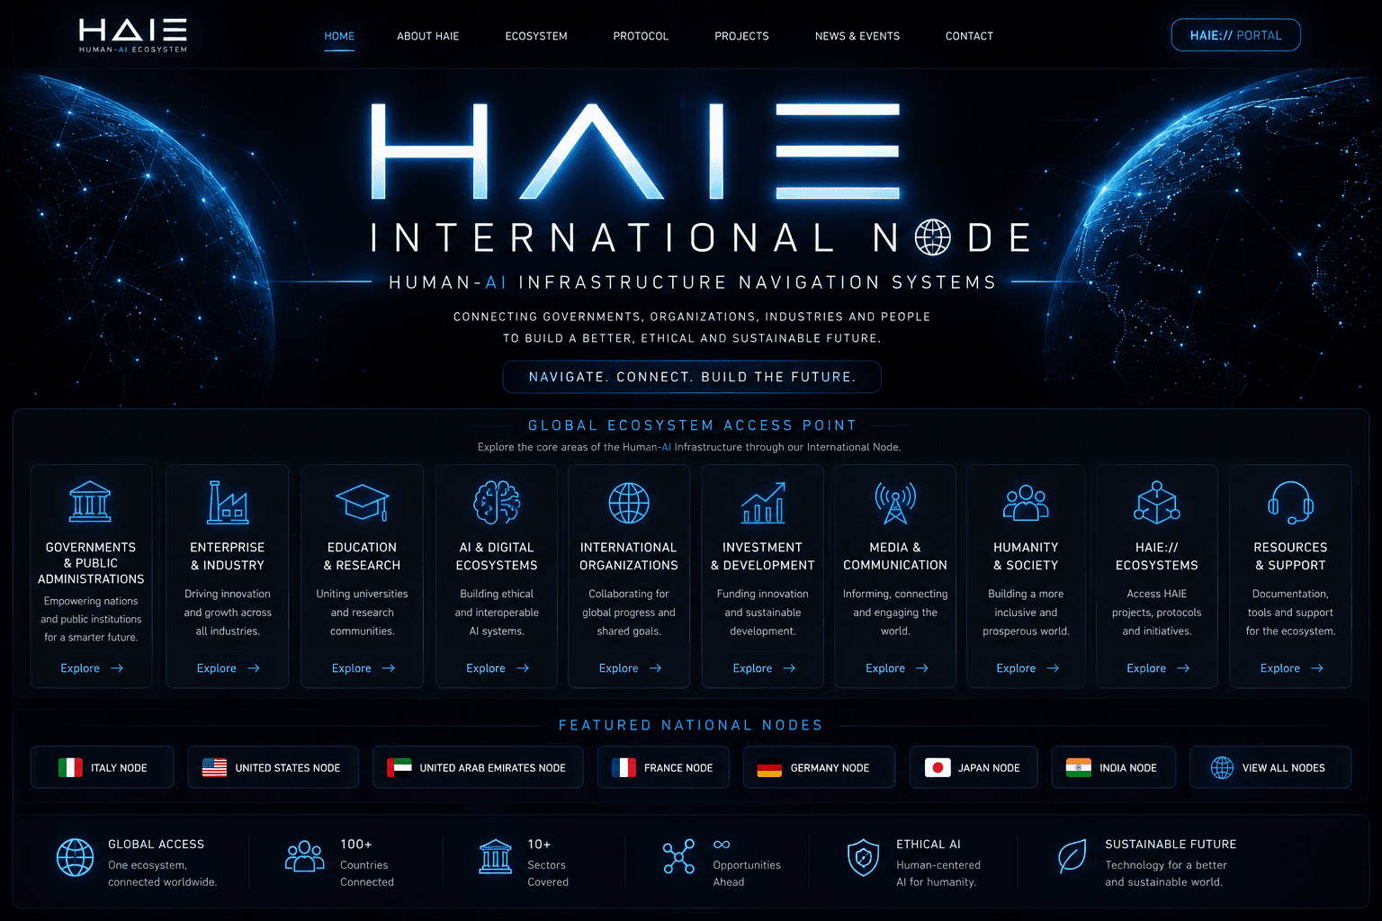Image resolution: width=1382 pixels, height=921 pixels.
Task: Click the View All Nodes globe icon
Action: 1222,767
